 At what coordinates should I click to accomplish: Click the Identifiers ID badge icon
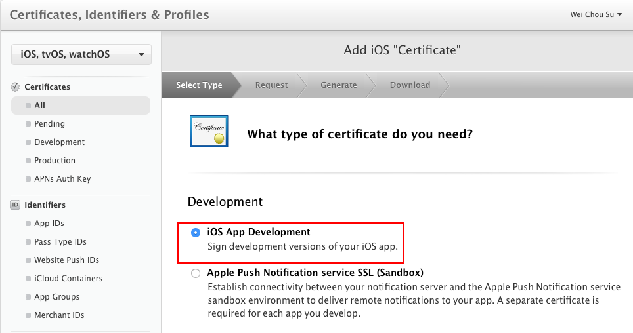pyautogui.click(x=16, y=205)
